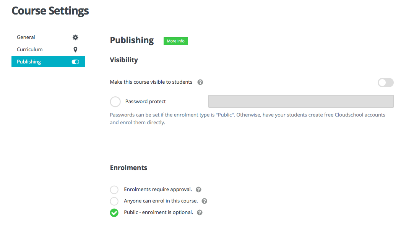Click the gear icon beside General
This screenshot has width=414, height=240.
[x=75, y=37]
